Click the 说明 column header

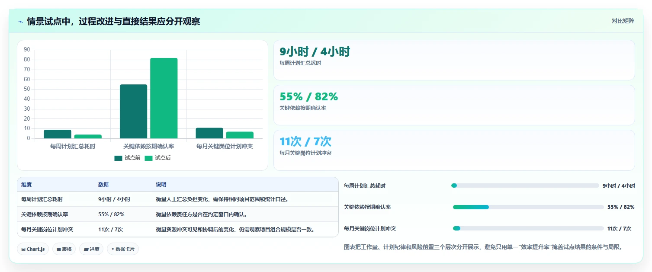tap(161, 185)
